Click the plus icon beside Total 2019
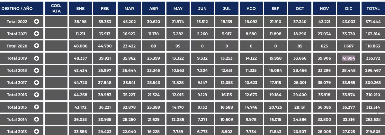 click(37, 58)
